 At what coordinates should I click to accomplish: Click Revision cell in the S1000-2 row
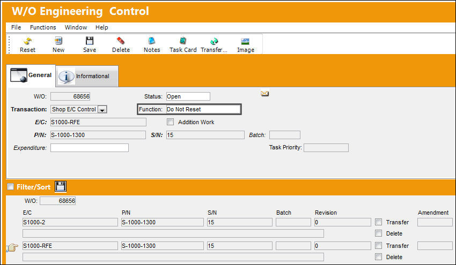coord(343,222)
